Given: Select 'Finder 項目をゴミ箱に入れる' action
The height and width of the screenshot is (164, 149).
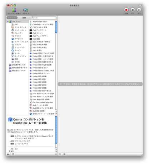Looking at the screenshot, I should (42, 70).
